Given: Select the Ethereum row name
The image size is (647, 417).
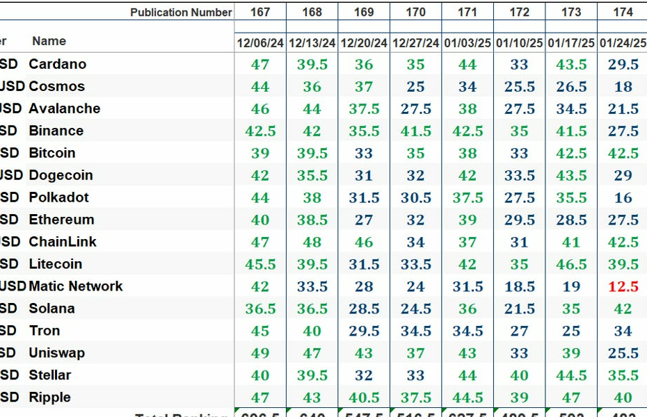Looking at the screenshot, I should point(61,220).
